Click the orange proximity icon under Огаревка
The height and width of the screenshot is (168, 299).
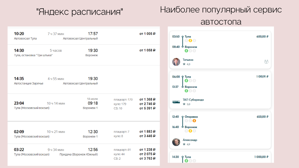194,121
